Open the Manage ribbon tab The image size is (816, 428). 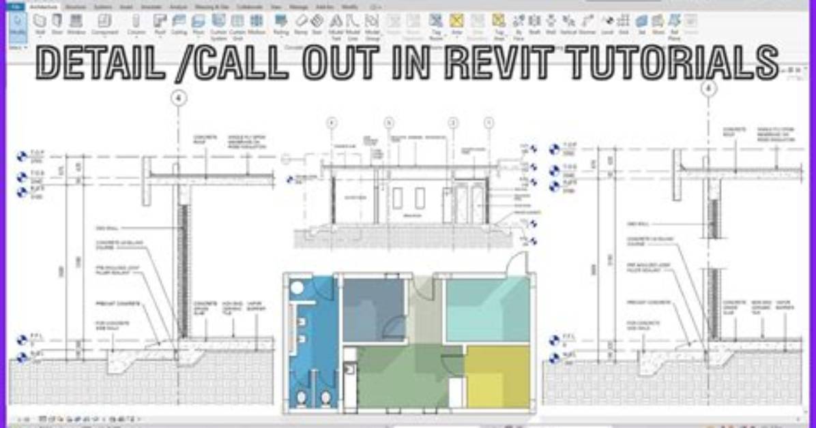(x=298, y=7)
